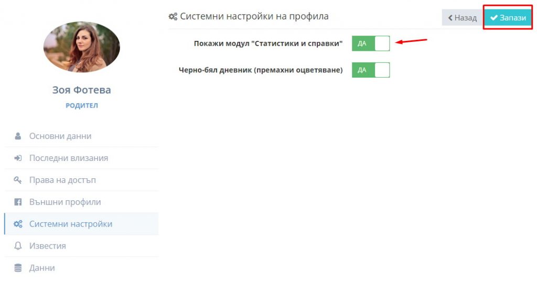Click the gears icon in the page heading
Screen dimensions: 537x281
pyautogui.click(x=173, y=16)
